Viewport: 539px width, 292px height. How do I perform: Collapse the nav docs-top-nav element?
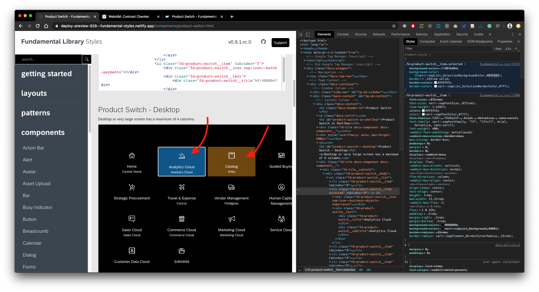(308, 76)
